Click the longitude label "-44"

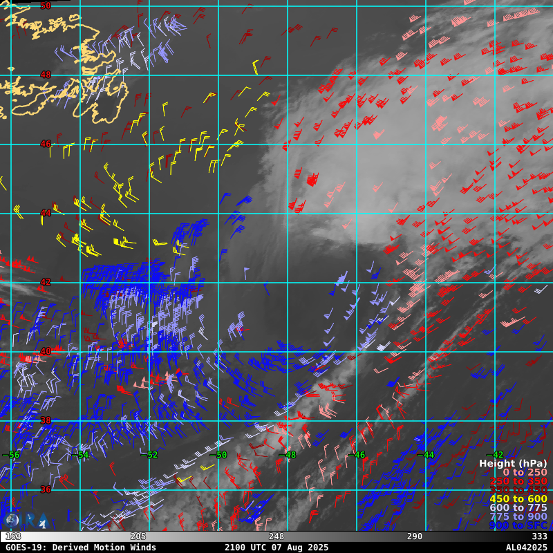(x=426, y=455)
